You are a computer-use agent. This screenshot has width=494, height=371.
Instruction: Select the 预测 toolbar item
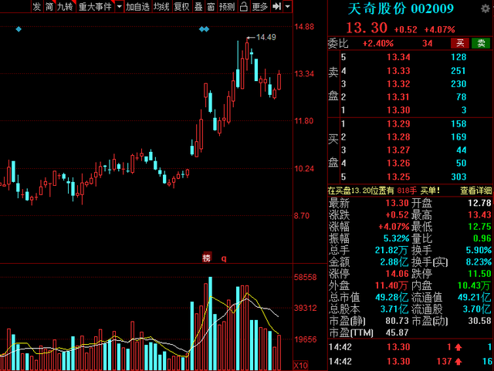point(227,6)
